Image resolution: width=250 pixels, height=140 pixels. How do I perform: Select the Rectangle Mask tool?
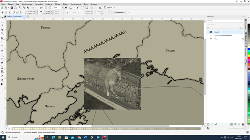click(2, 21)
